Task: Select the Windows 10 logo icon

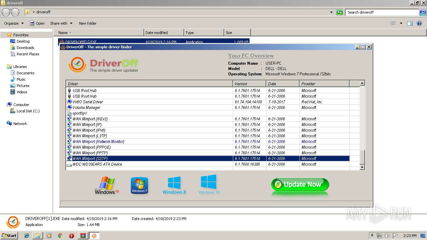Action: (x=209, y=184)
